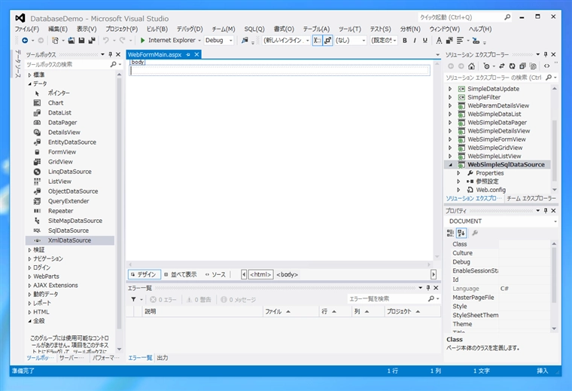Expand the Properties node in Solution Explorer

click(458, 173)
